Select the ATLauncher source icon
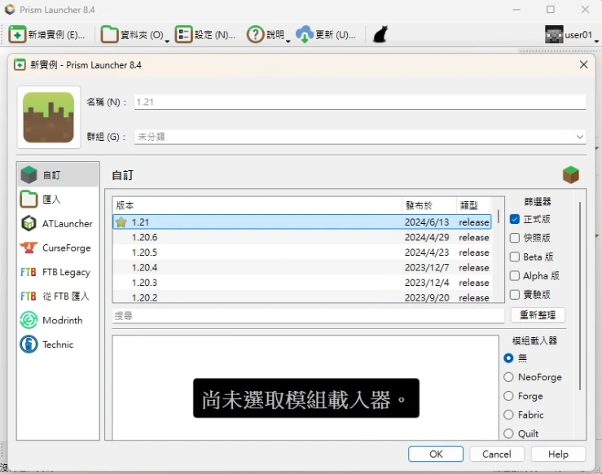Viewport: 602px width, 474px height. (x=29, y=223)
